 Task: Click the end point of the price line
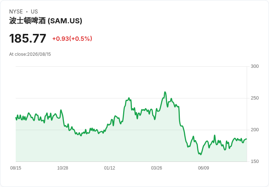click(247, 139)
